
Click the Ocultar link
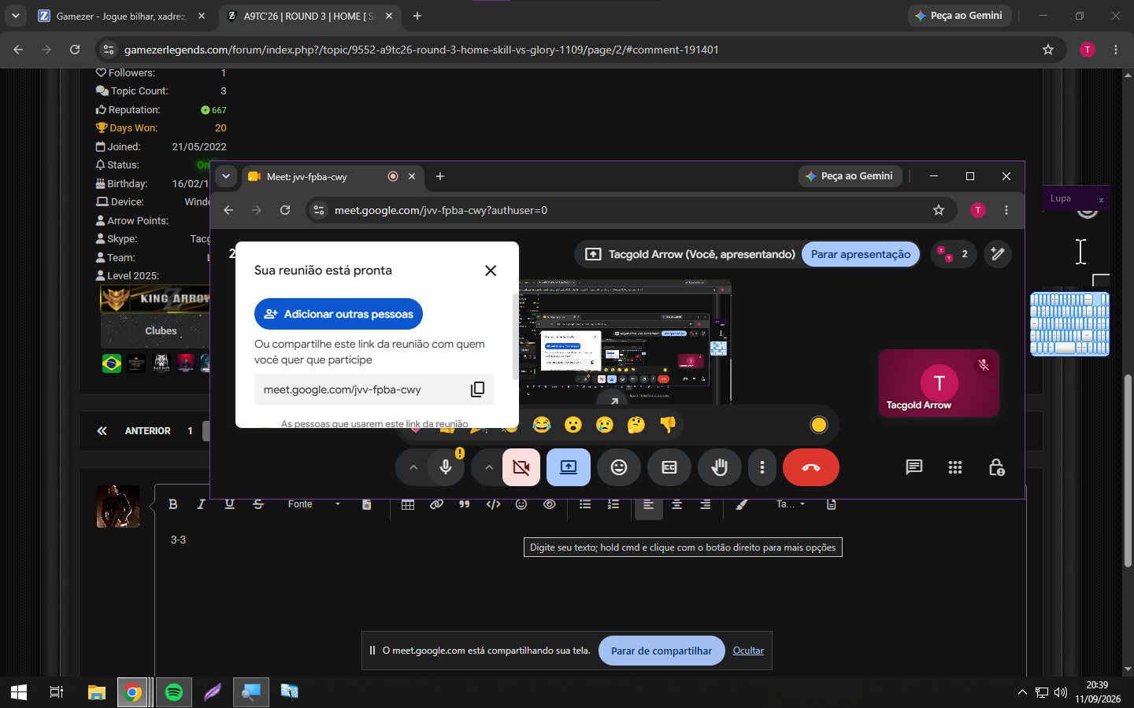[748, 651]
